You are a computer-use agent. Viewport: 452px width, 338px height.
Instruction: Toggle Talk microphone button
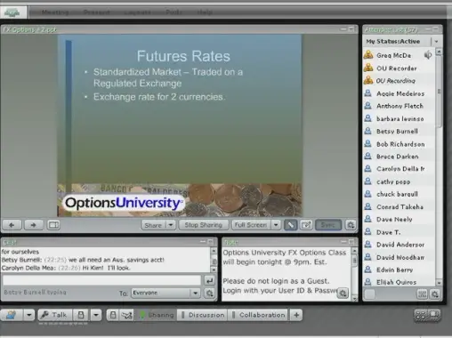(54, 315)
